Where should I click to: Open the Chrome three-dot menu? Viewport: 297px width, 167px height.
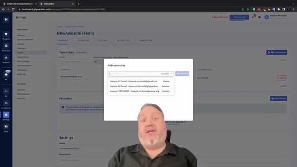(294, 9)
